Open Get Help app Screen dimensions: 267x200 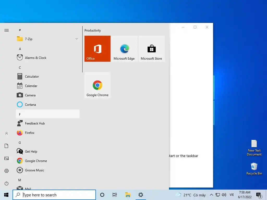pos(48,151)
